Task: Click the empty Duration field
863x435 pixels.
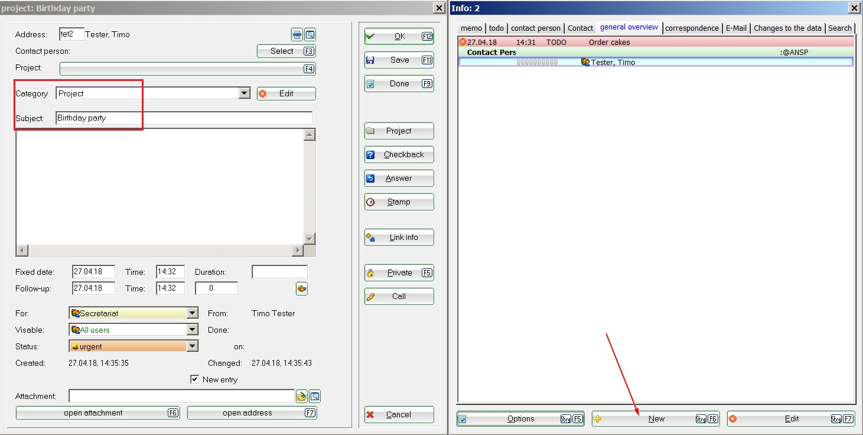Action: tap(279, 272)
